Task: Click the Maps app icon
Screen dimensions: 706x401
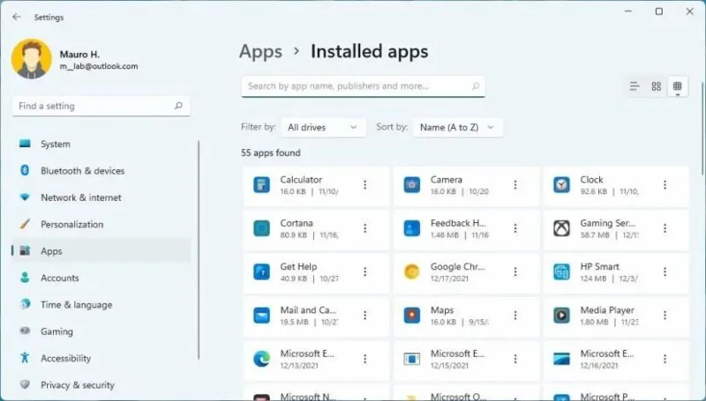Action: 411,316
